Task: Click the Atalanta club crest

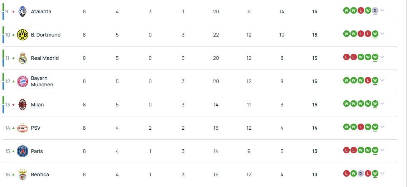Action: [23, 11]
